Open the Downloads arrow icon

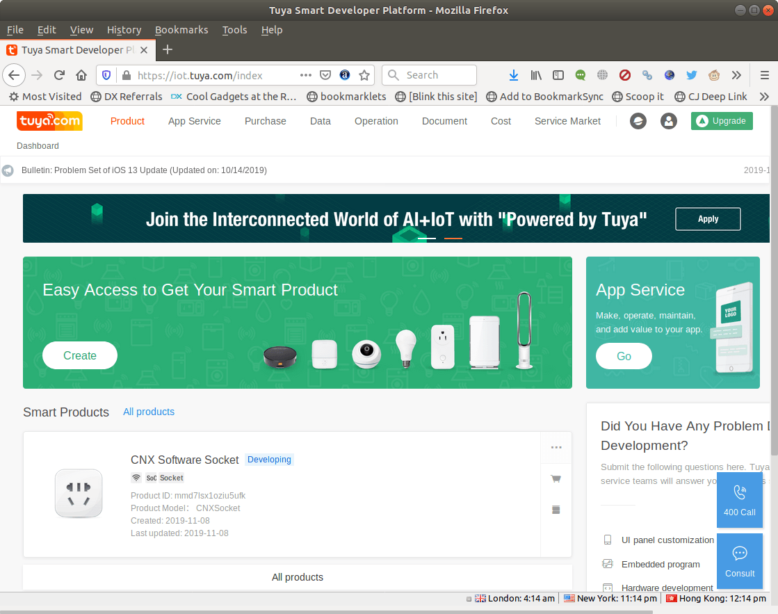click(x=514, y=76)
